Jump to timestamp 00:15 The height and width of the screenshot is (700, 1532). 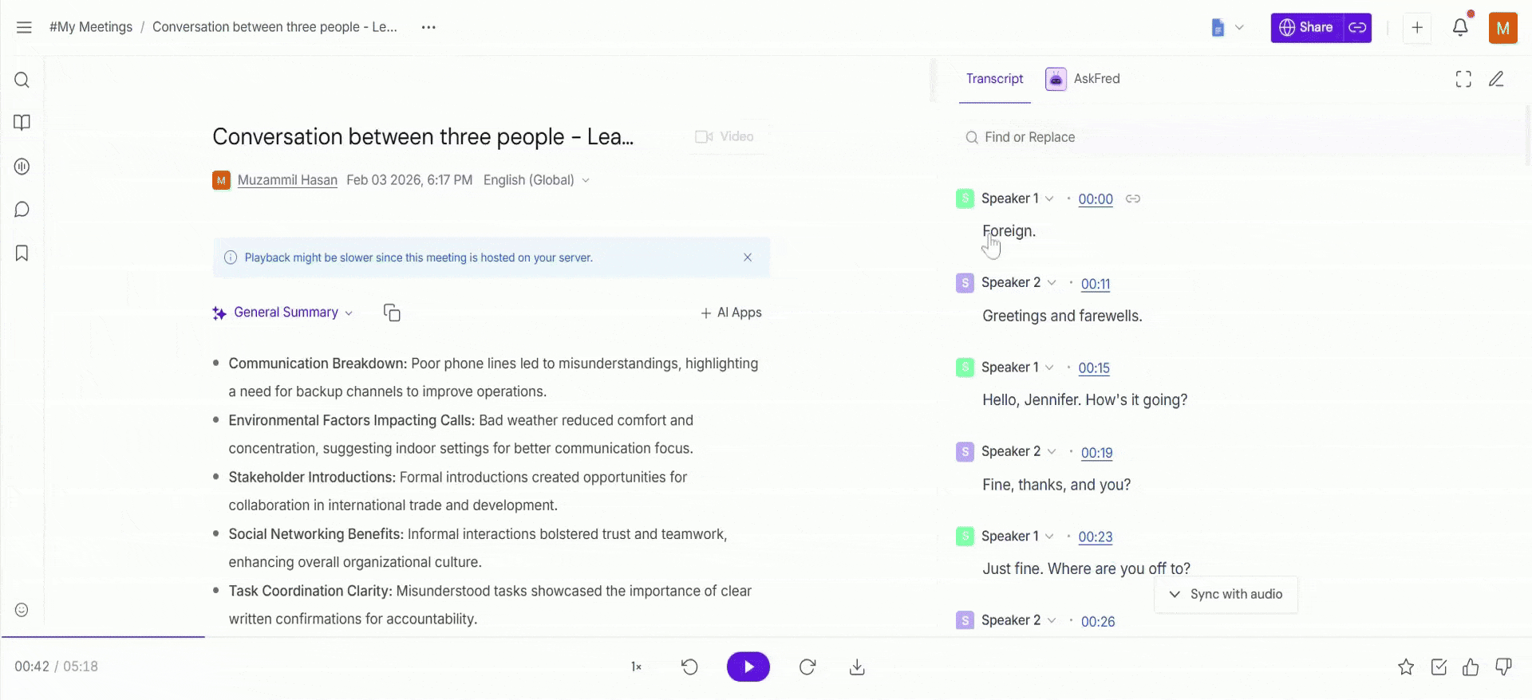click(1094, 368)
